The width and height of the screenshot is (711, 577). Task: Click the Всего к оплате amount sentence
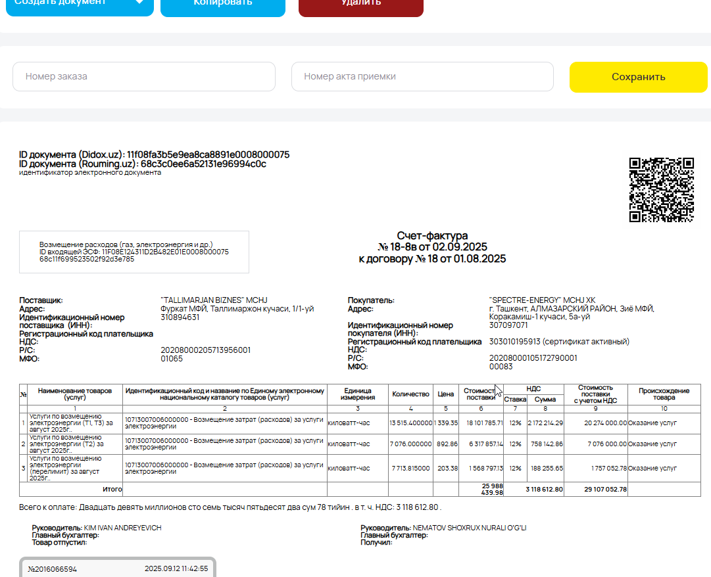230,507
